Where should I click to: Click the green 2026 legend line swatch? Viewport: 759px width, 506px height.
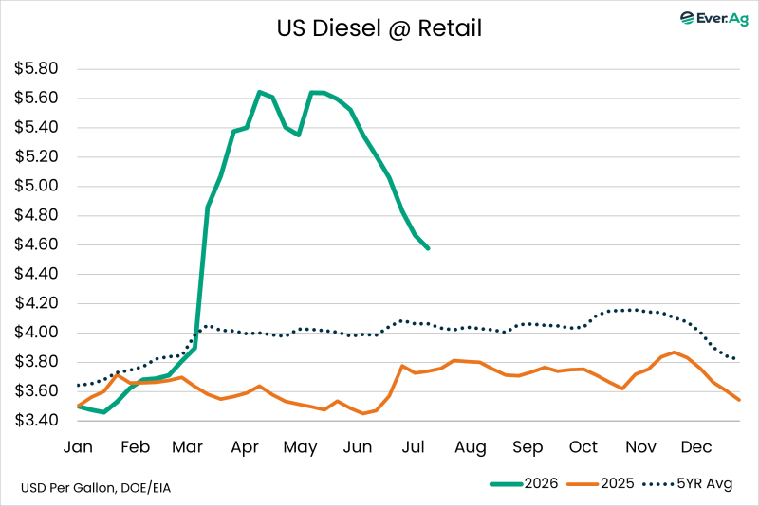pyautogui.click(x=507, y=484)
